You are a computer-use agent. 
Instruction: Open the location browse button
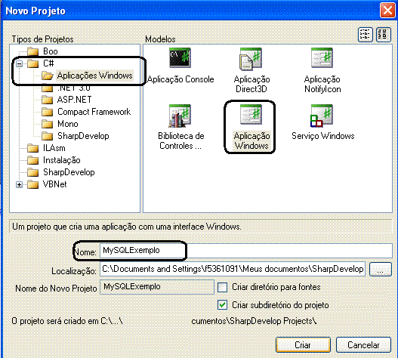click(380, 269)
